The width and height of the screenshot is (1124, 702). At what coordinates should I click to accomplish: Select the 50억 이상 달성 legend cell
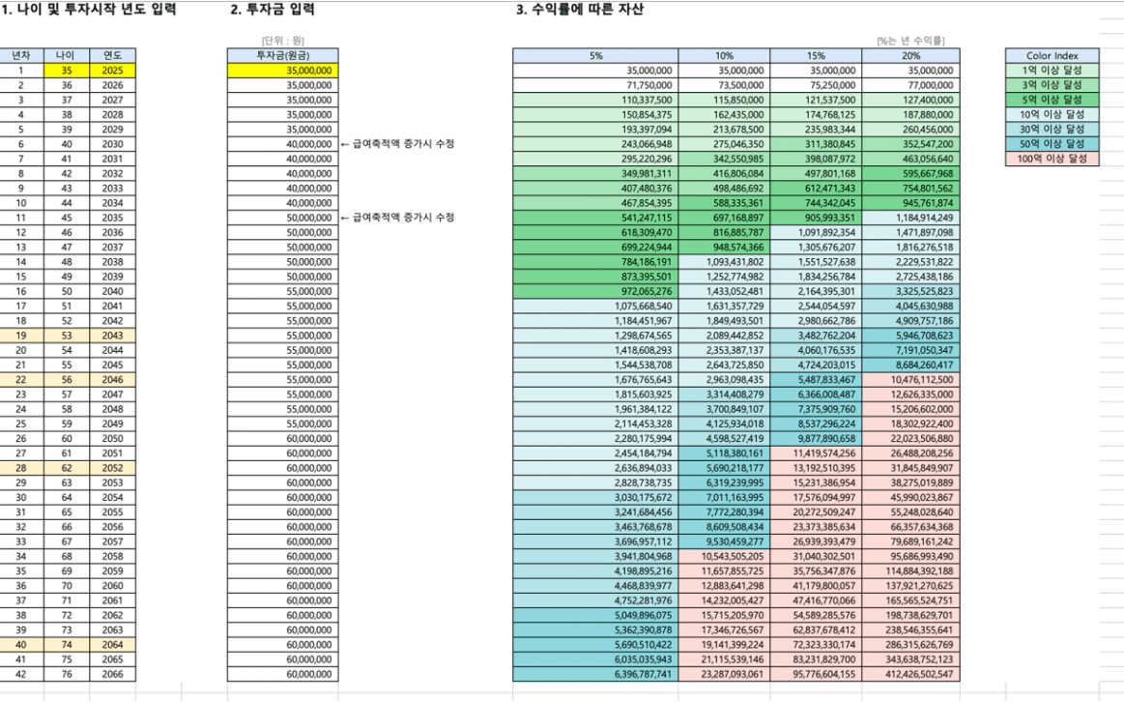click(1052, 143)
